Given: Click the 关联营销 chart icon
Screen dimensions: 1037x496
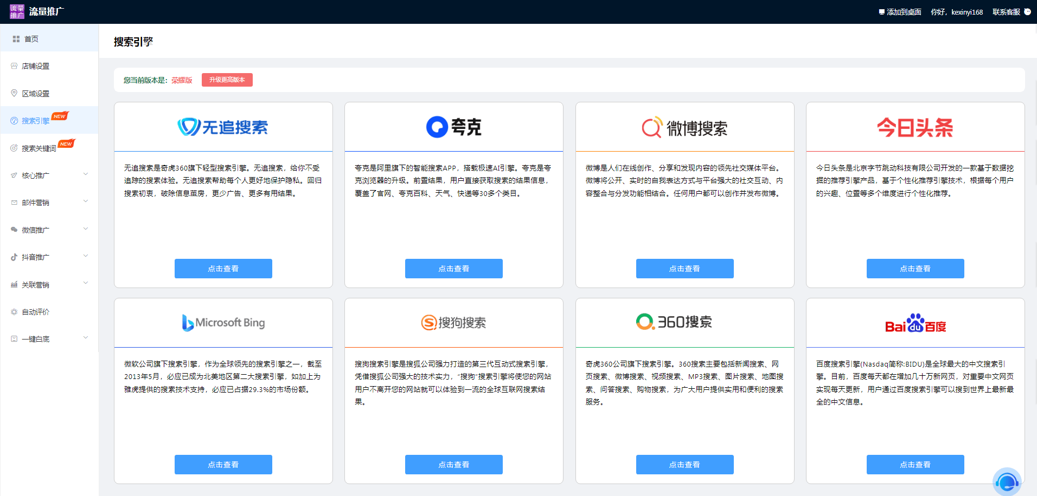Looking at the screenshot, I should click(x=14, y=284).
